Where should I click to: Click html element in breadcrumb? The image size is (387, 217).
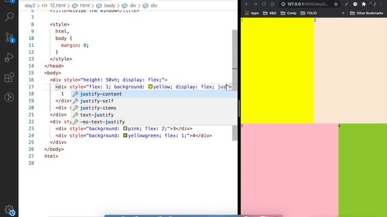tap(85, 5)
